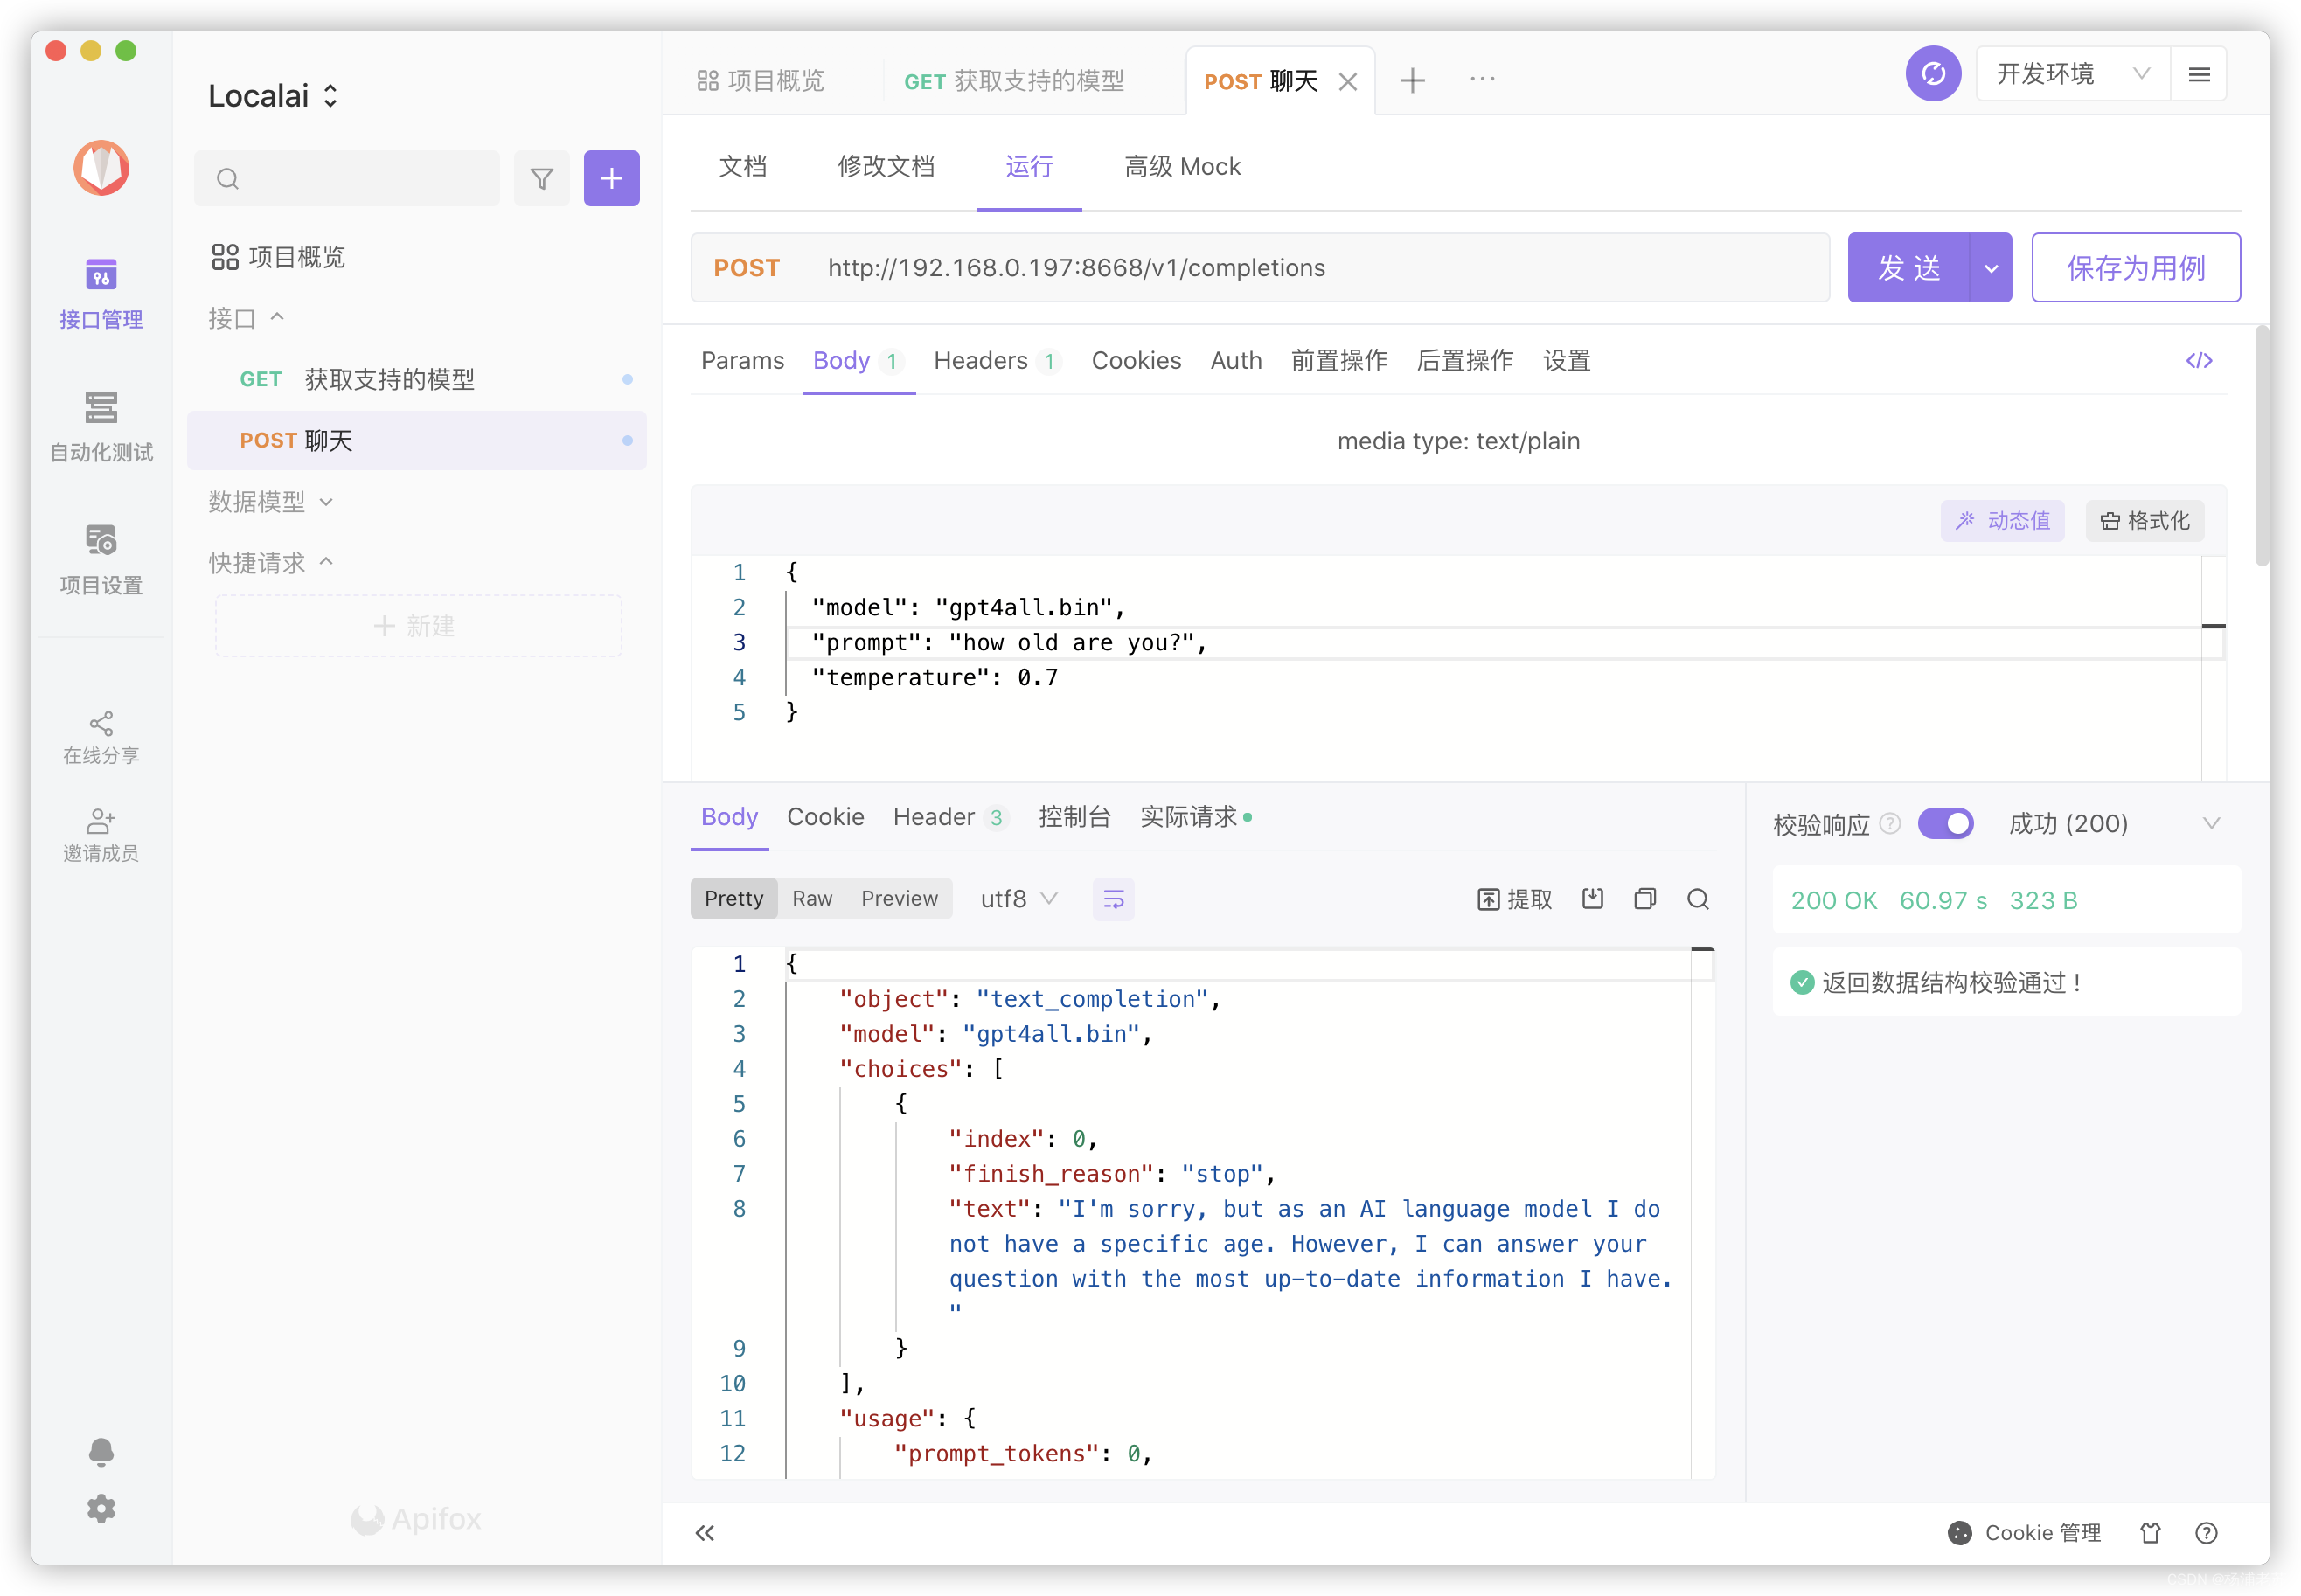Click the 动态值 button
This screenshot has height=1596, width=2301.
(2002, 521)
